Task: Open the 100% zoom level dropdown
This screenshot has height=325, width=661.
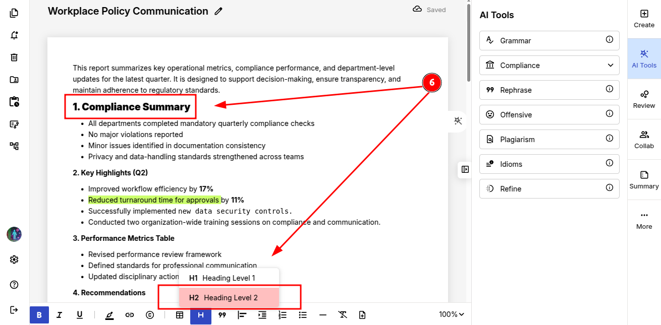Action: [x=451, y=314]
